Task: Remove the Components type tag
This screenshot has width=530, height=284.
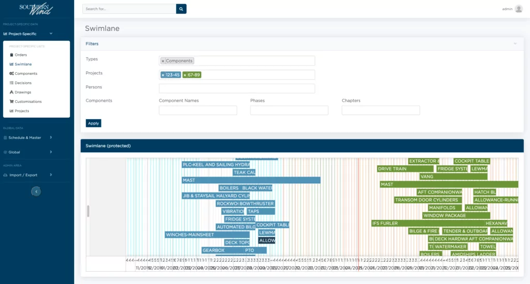Action: 163,61
